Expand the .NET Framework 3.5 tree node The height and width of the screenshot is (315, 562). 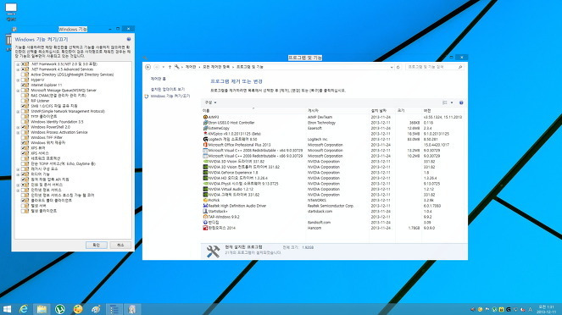coord(18,64)
